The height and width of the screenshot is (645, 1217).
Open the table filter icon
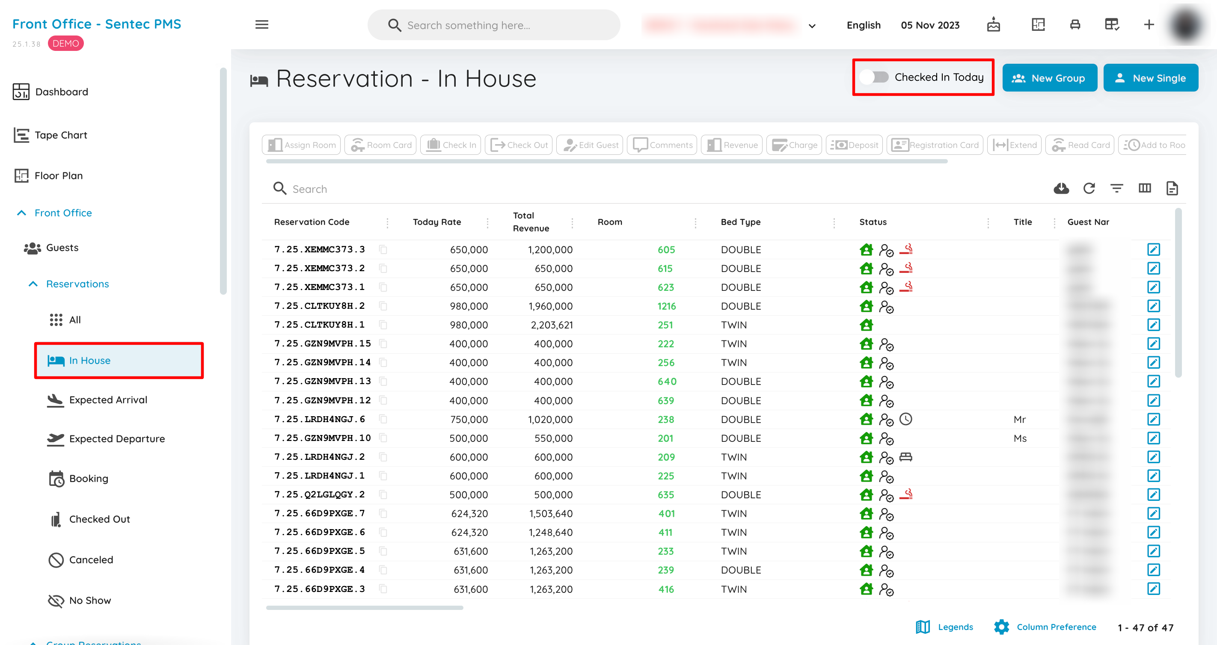pos(1116,188)
